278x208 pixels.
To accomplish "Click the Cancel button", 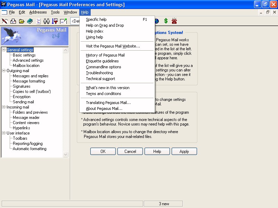I will [x=130, y=151].
